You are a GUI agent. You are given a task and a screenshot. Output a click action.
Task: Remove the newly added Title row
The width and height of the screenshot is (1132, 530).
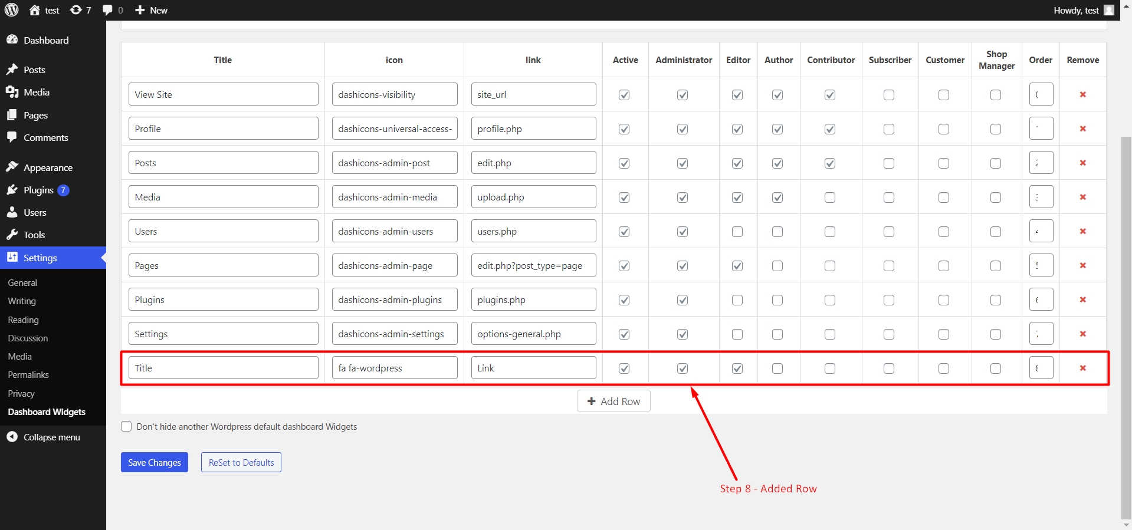1083,368
